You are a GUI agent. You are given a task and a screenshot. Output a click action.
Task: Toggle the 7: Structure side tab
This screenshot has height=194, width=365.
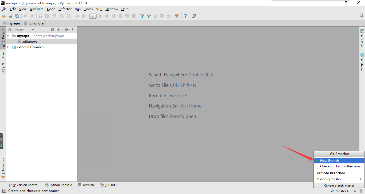[3, 63]
